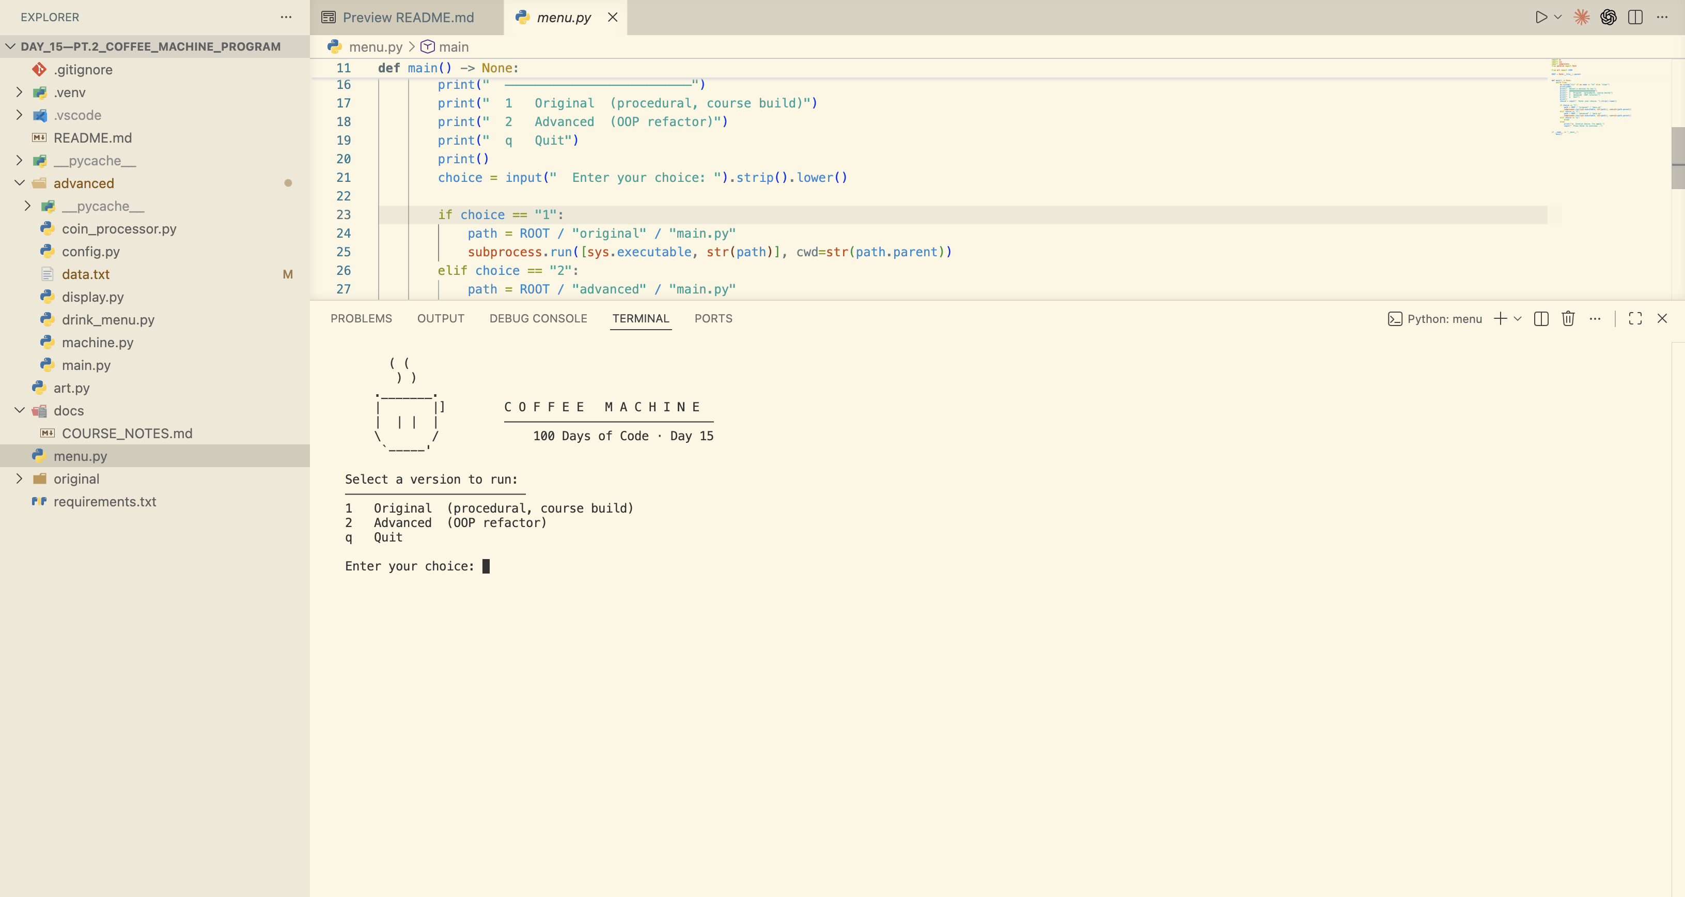1685x897 pixels.
Task: Click the choice = input code line
Action: click(x=643, y=177)
